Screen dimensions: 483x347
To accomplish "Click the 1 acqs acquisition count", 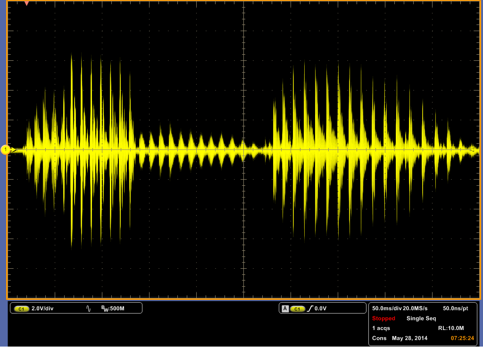I will [x=381, y=328].
